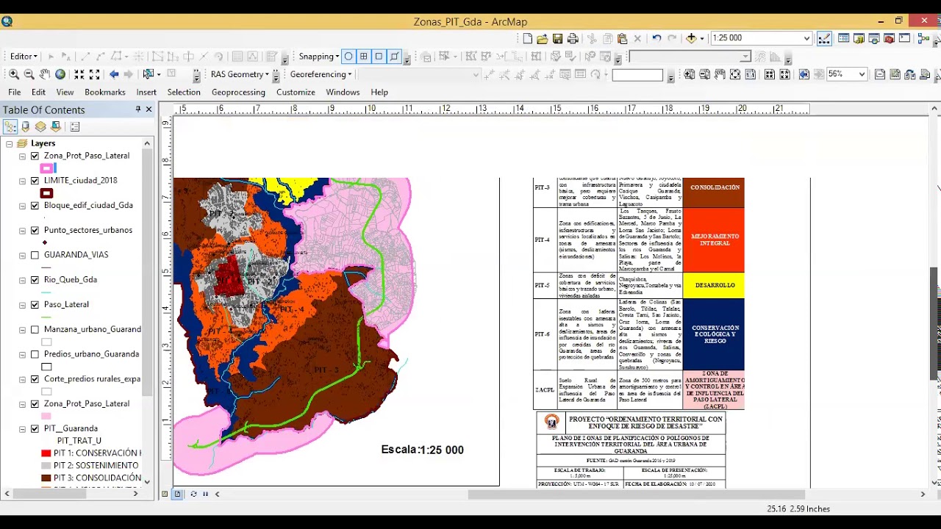Toggle End Snapping
The height and width of the screenshot is (529, 941).
tap(363, 57)
